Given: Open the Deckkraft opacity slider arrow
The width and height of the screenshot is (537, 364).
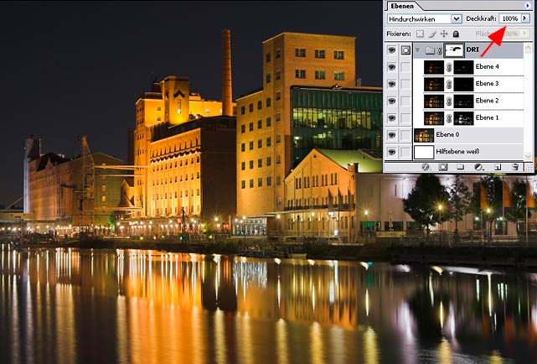Looking at the screenshot, I should click(x=525, y=18).
